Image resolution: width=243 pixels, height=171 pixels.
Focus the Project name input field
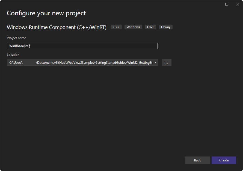coord(82,46)
